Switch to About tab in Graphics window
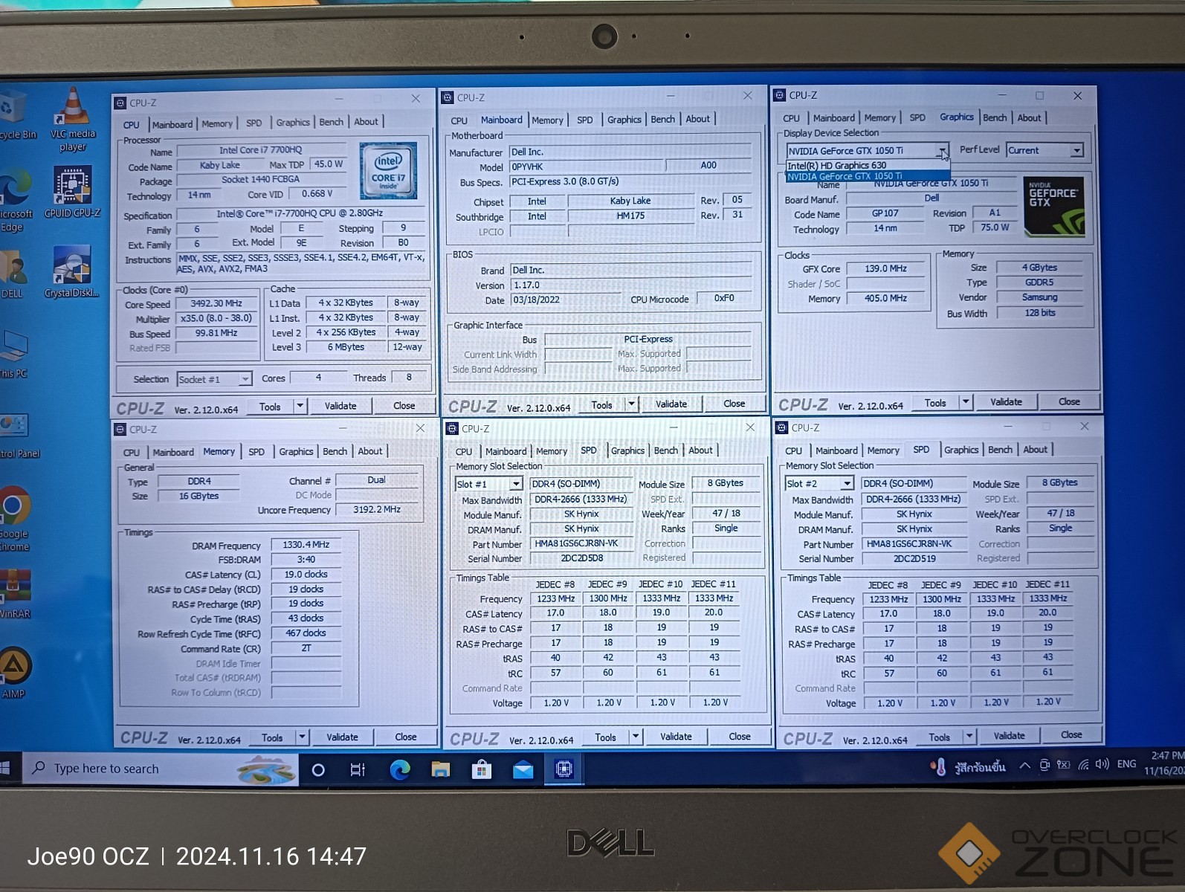Image resolution: width=1185 pixels, height=892 pixels. 1029,117
